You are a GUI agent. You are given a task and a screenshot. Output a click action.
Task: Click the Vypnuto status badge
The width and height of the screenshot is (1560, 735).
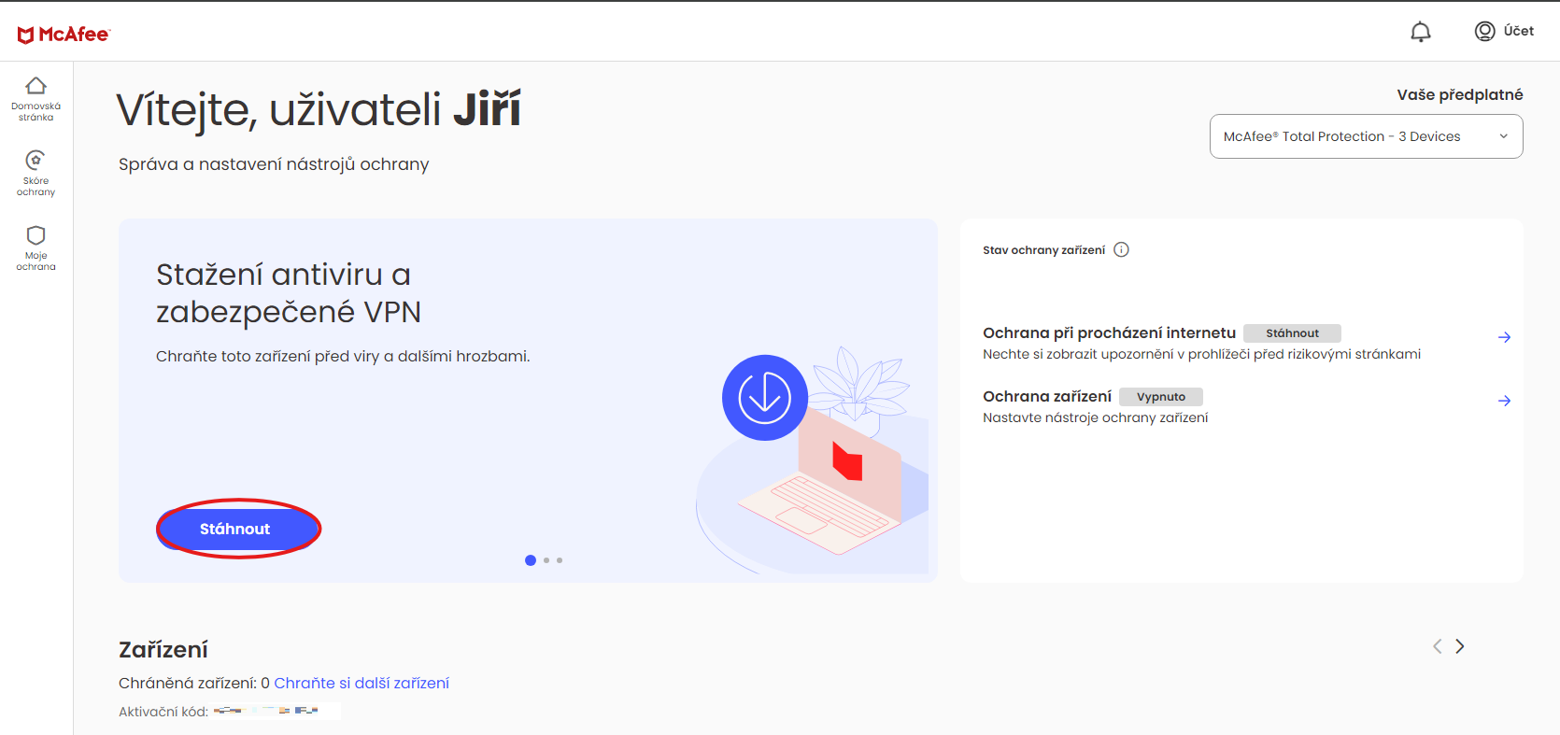click(x=1161, y=397)
